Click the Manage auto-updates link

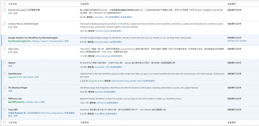(x=237, y=41)
